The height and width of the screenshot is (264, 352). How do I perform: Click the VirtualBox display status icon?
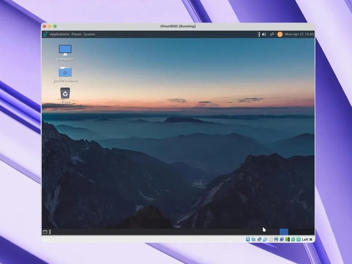coord(276,239)
